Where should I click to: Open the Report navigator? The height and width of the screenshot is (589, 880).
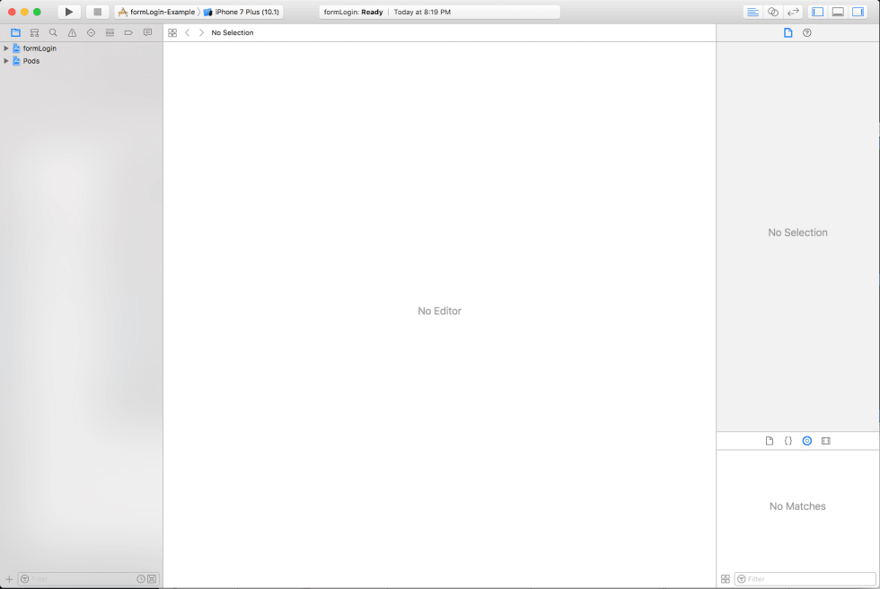tap(147, 32)
